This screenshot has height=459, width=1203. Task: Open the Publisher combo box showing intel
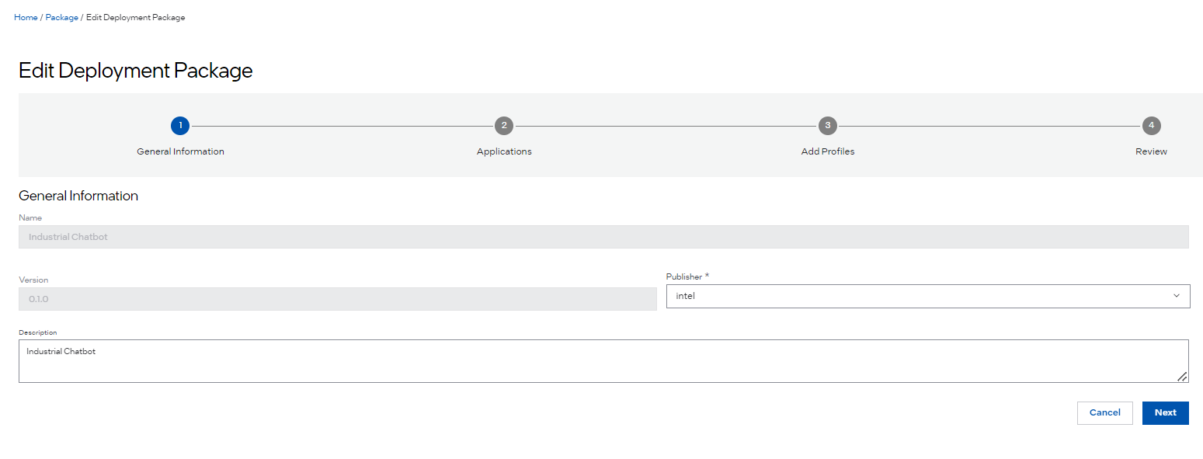pyautogui.click(x=916, y=296)
